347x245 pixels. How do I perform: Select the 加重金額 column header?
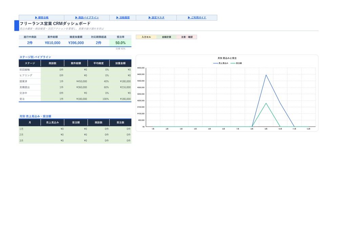[x=120, y=63]
